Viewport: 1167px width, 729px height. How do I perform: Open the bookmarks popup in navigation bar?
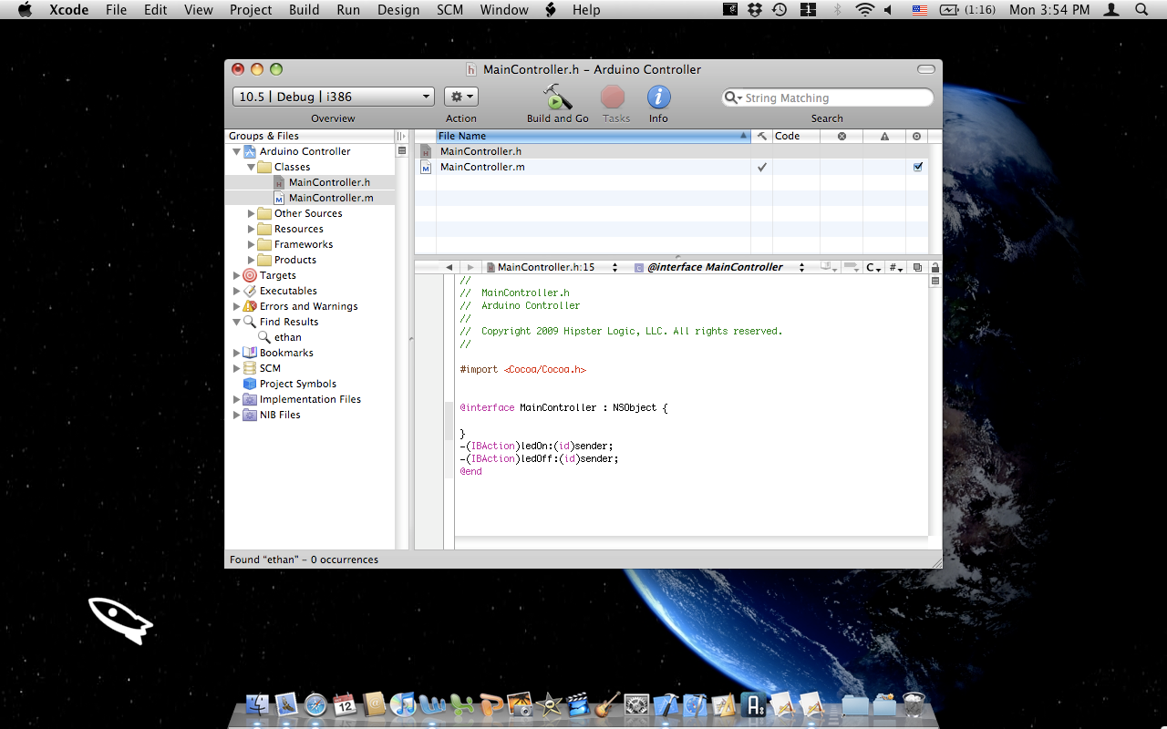click(x=829, y=267)
